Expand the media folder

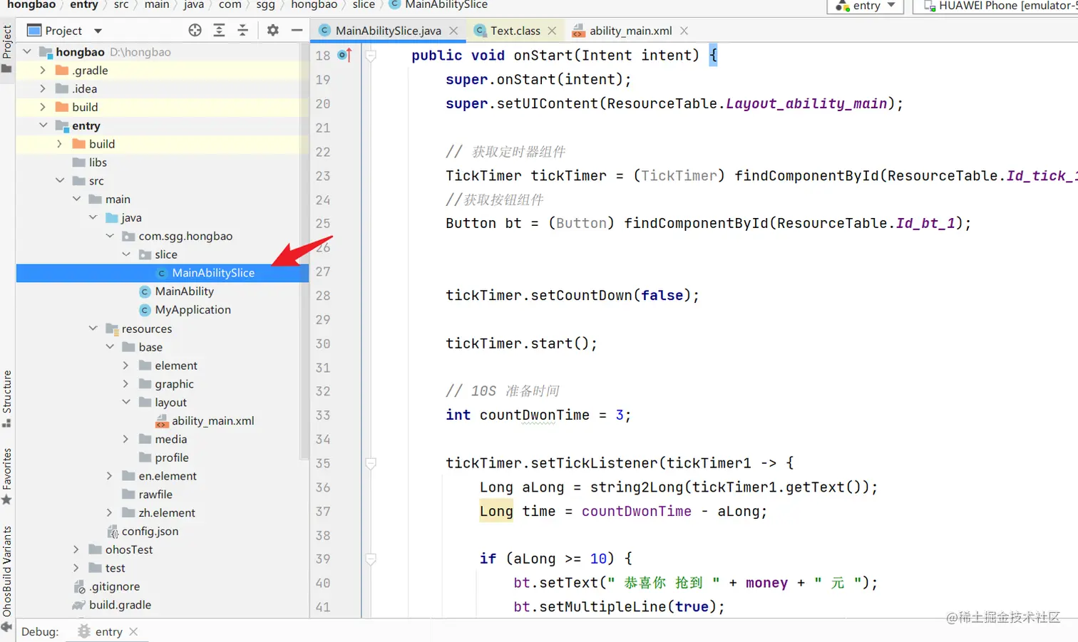pyautogui.click(x=126, y=439)
